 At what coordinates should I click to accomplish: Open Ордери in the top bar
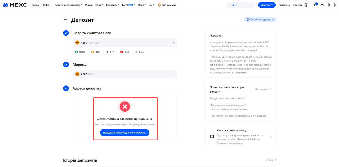pyautogui.click(x=297, y=5)
